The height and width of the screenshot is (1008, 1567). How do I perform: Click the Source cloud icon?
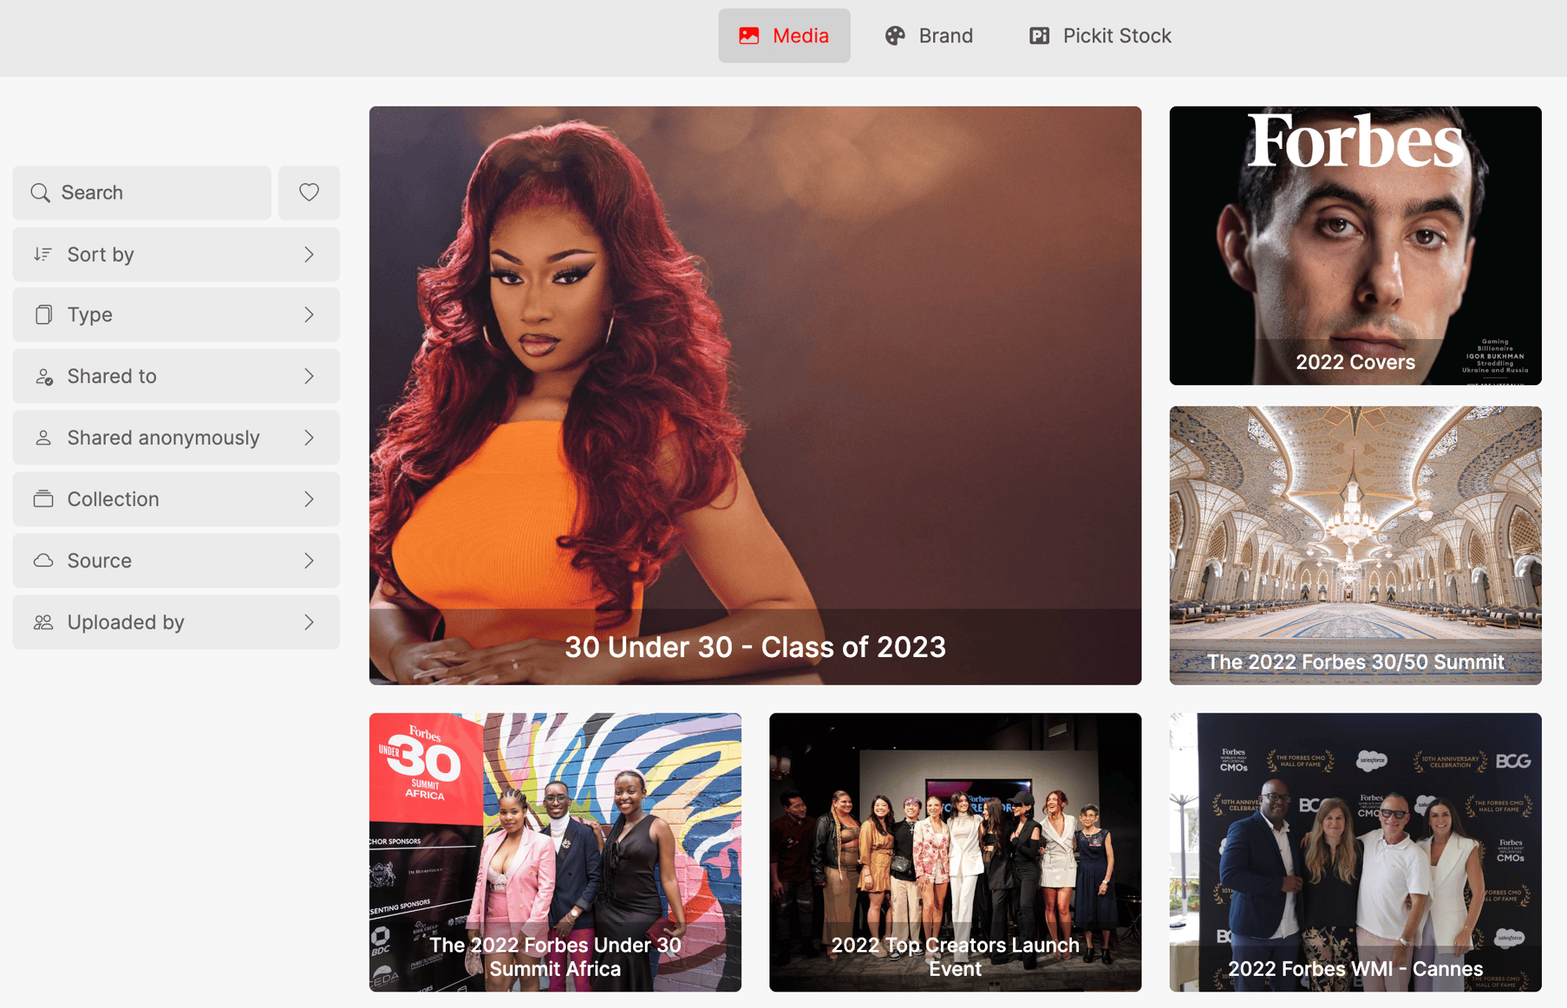pyautogui.click(x=43, y=561)
